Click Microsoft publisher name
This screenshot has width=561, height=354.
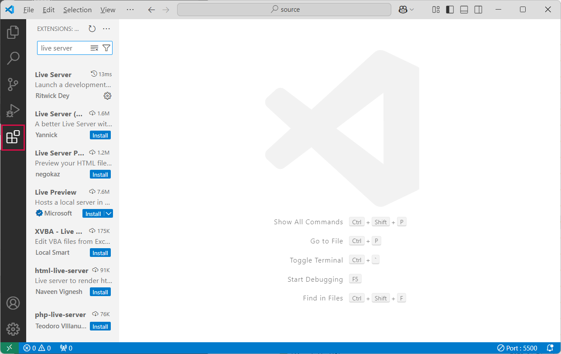coord(58,213)
